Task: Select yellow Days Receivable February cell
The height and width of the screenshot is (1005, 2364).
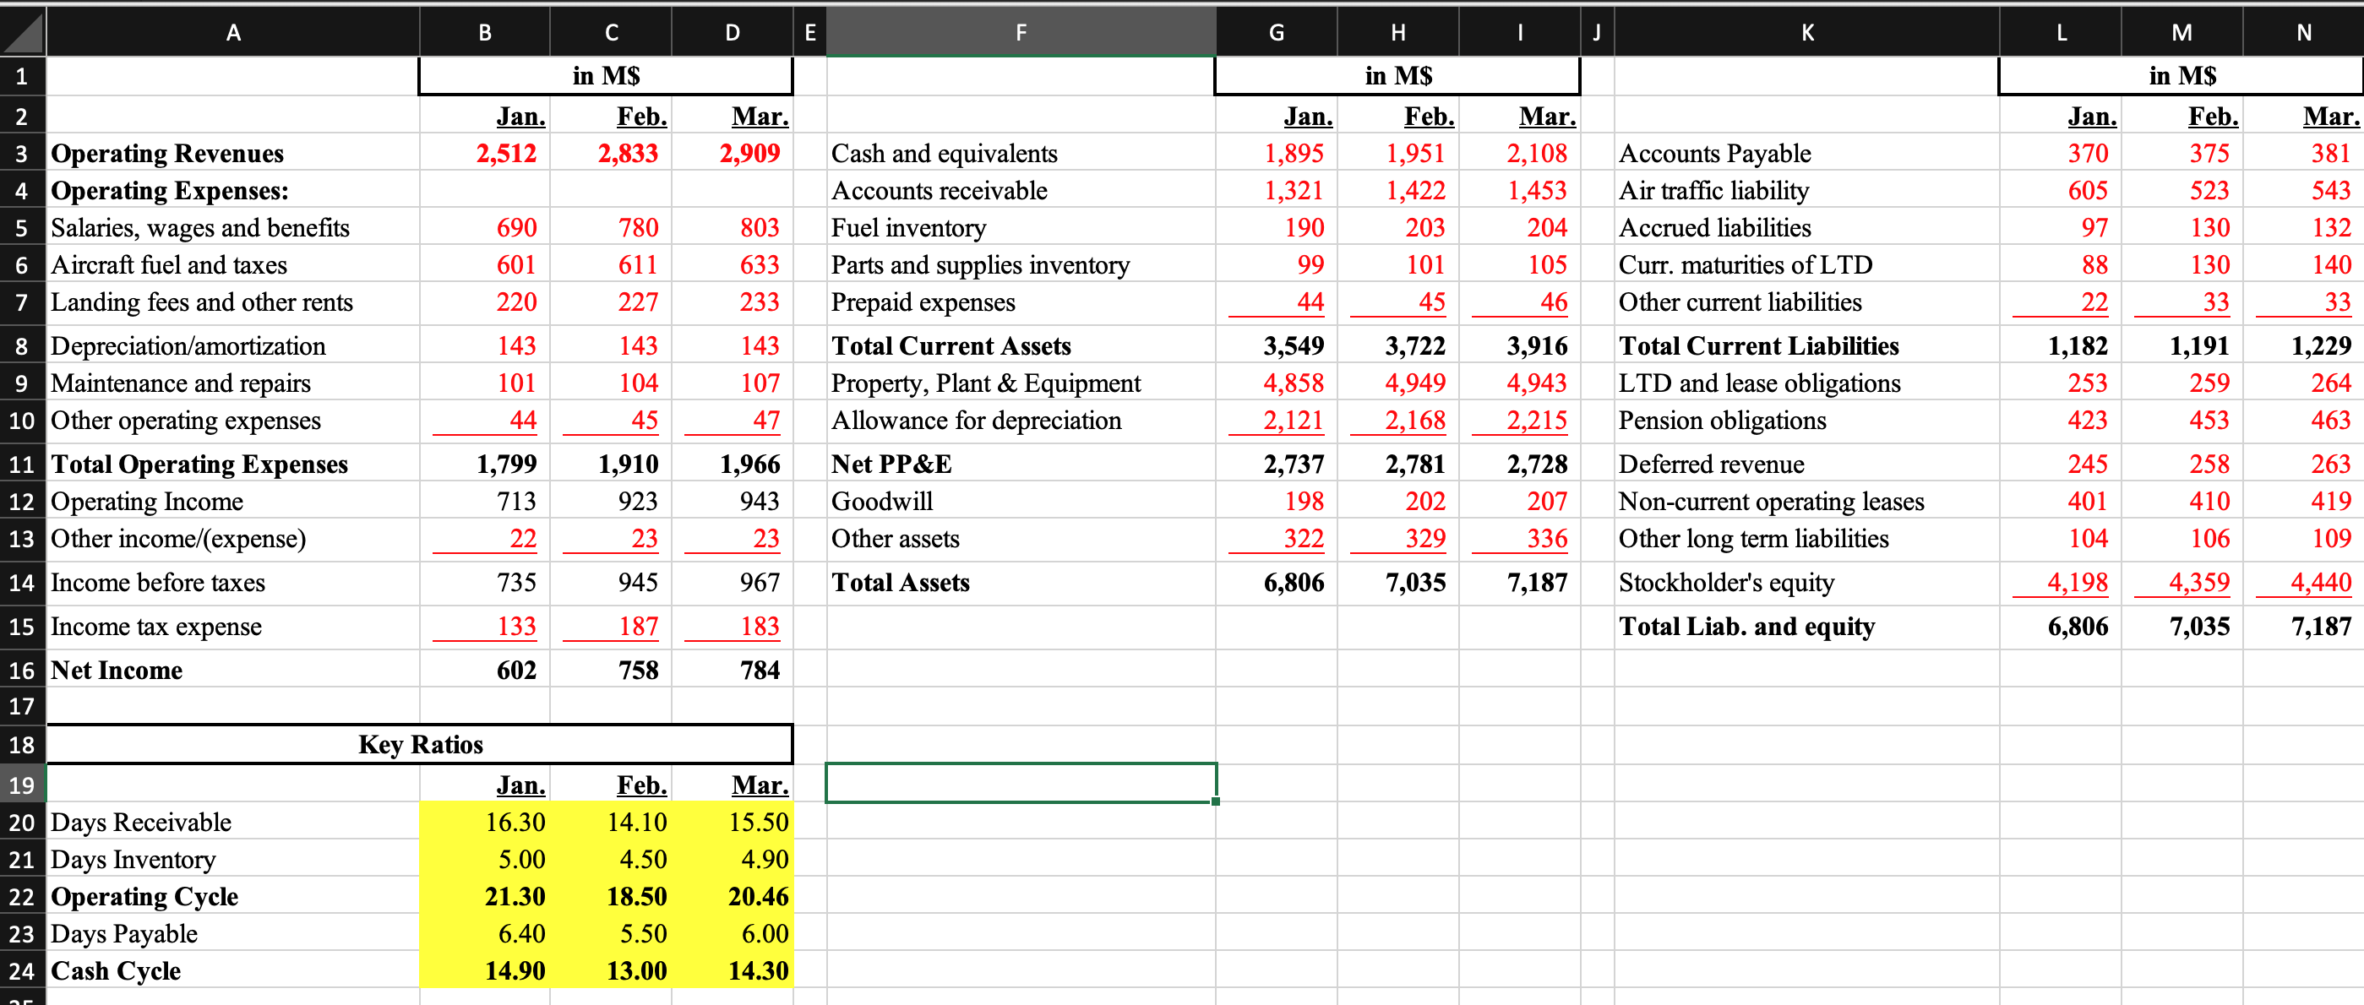Action: (x=636, y=822)
